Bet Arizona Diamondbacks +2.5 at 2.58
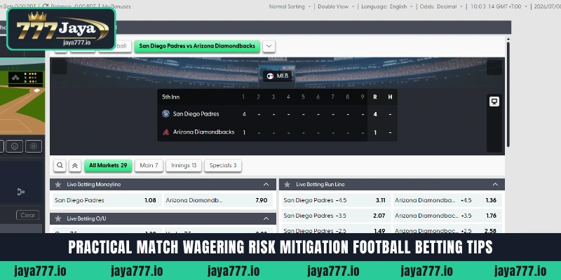The image size is (561, 280). 447,230
